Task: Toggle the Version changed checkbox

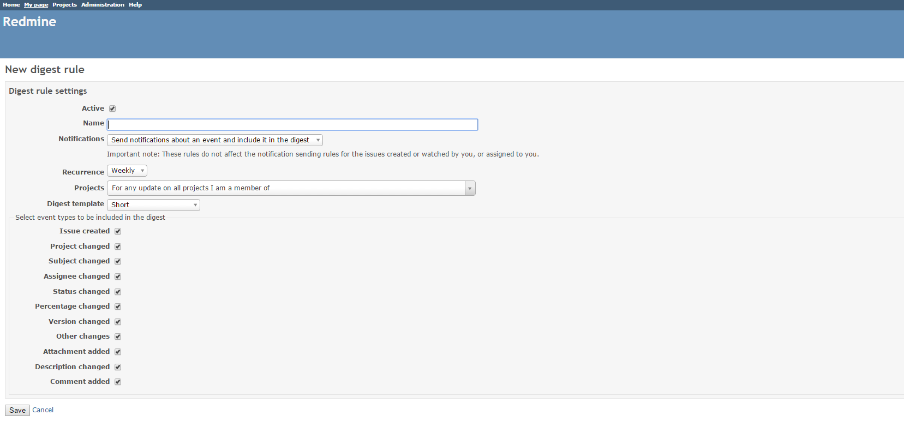Action: tap(118, 322)
